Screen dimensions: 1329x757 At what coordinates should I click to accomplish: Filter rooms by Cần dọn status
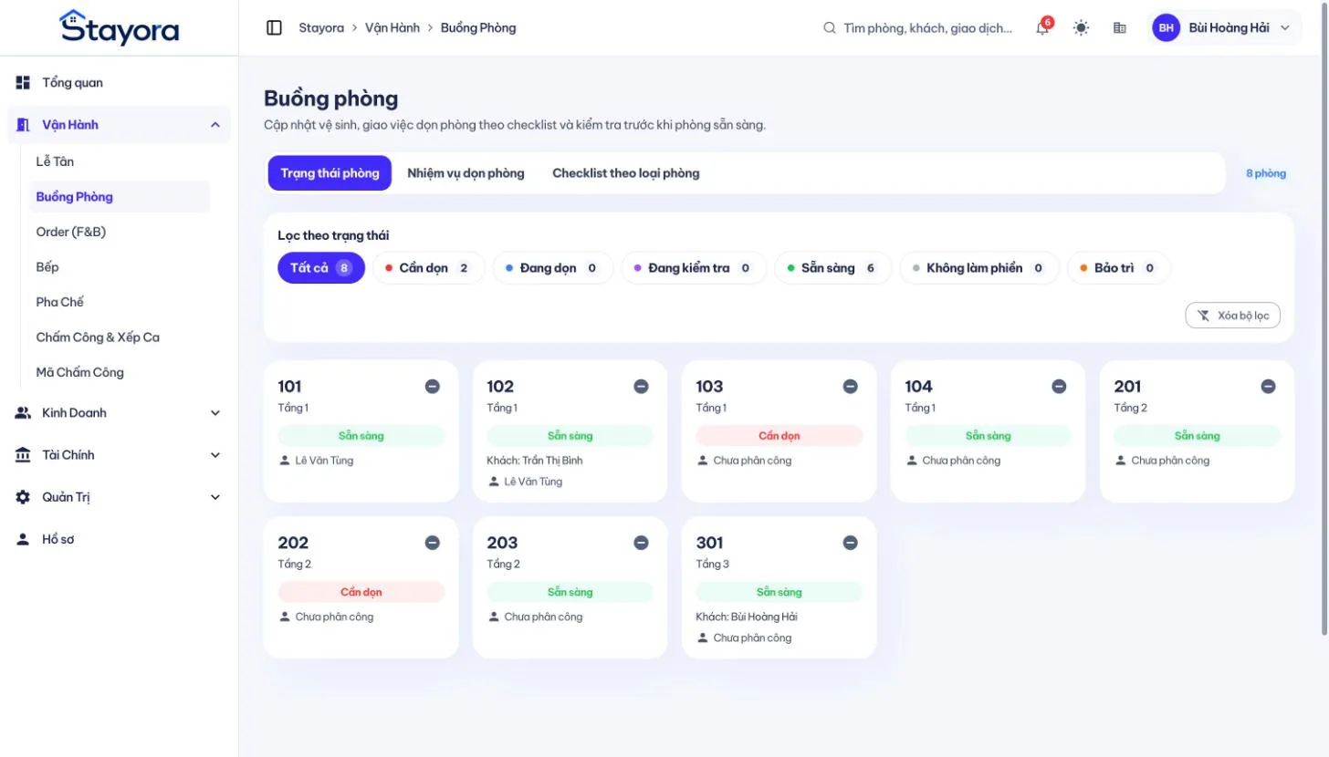(x=428, y=268)
